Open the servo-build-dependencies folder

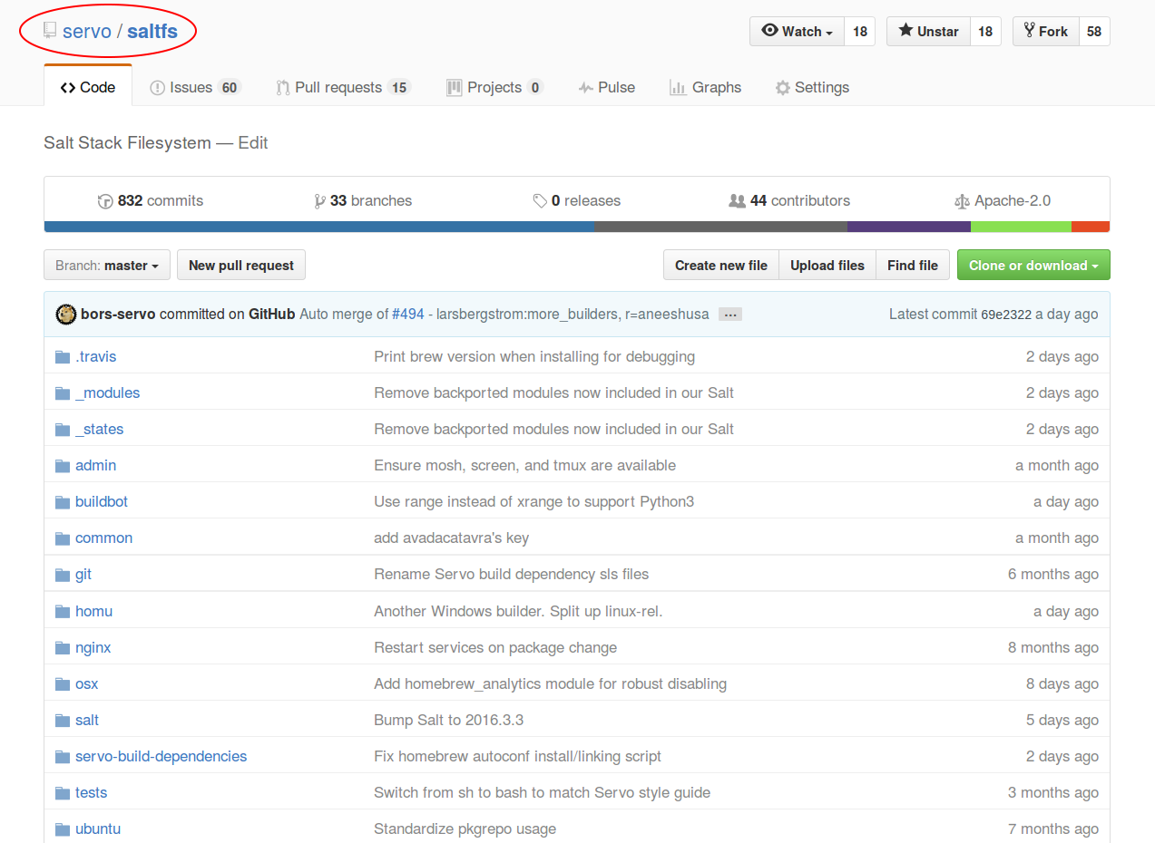pos(161,757)
